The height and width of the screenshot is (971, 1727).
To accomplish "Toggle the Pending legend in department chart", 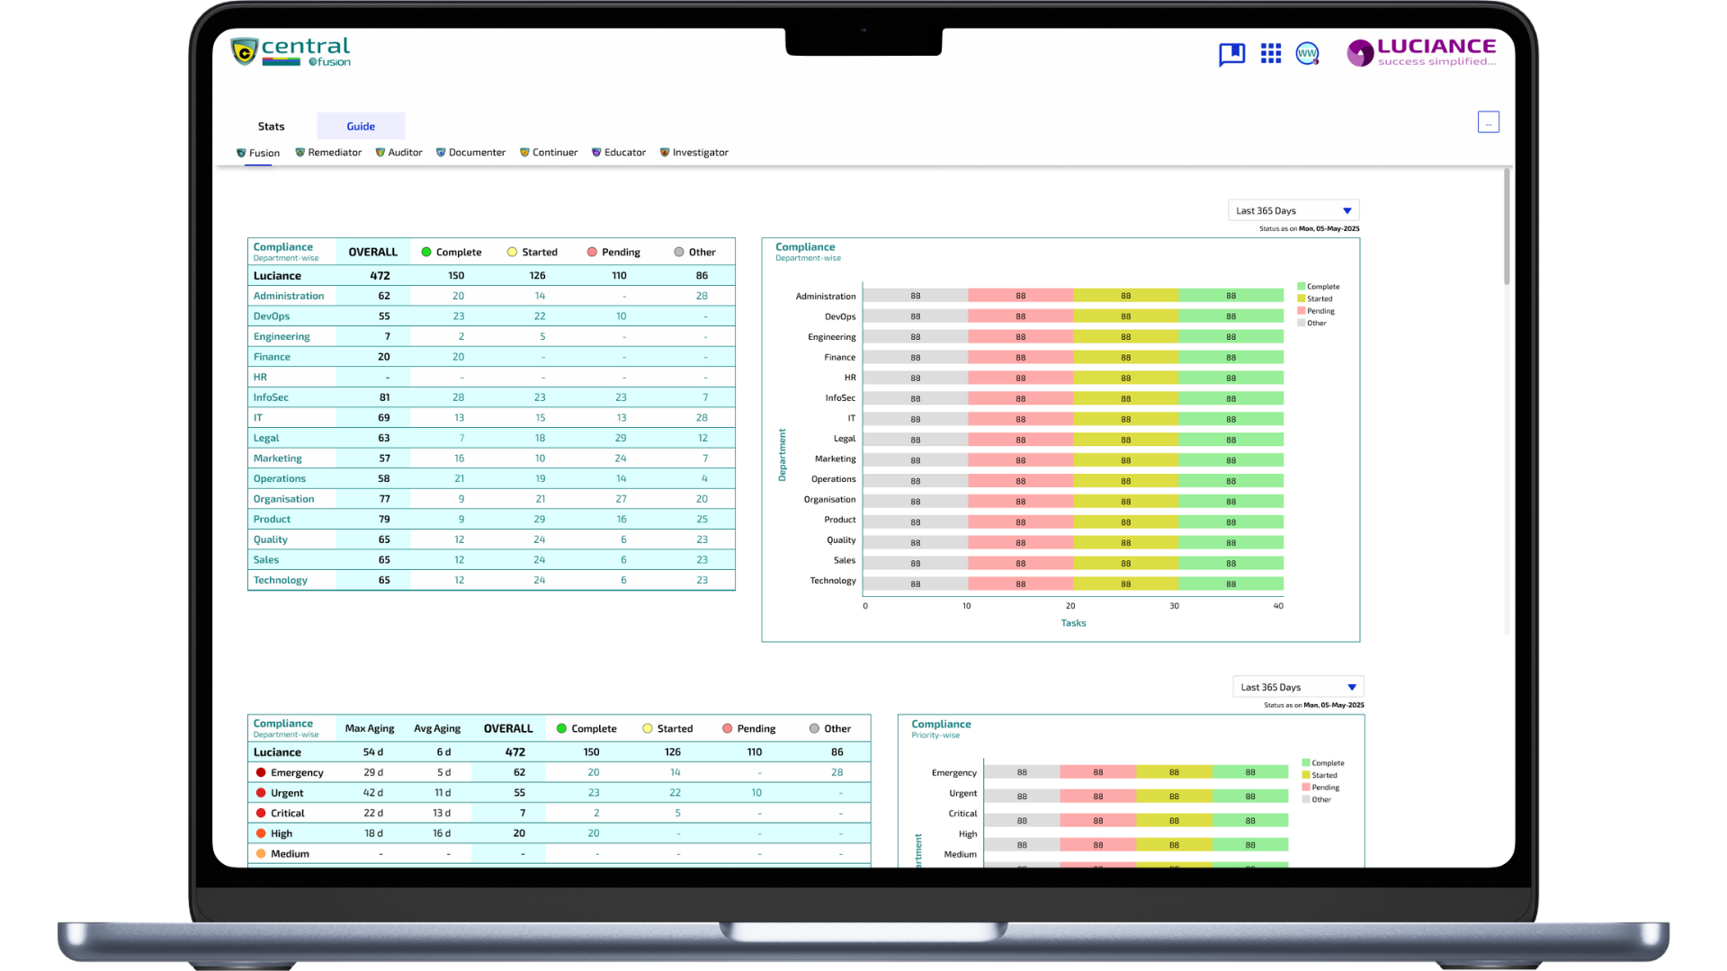I will click(1316, 311).
